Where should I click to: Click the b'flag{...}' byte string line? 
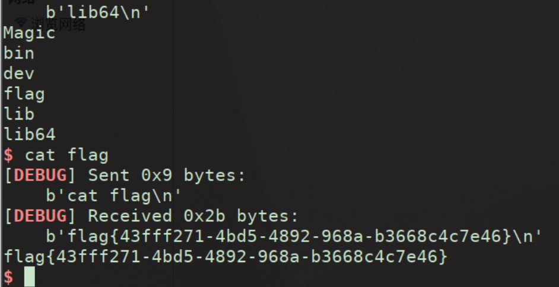294,237
